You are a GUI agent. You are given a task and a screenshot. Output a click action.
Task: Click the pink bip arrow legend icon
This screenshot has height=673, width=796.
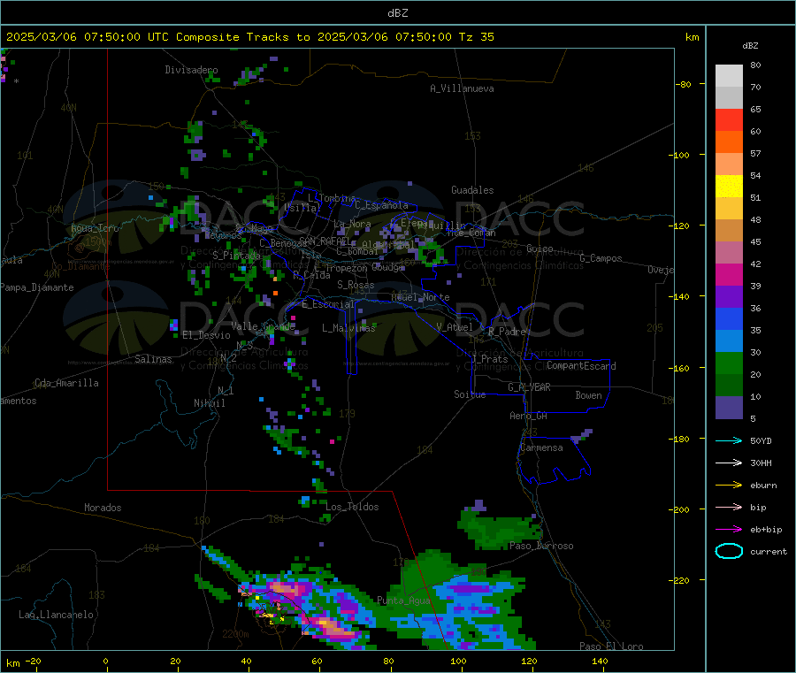pos(729,507)
